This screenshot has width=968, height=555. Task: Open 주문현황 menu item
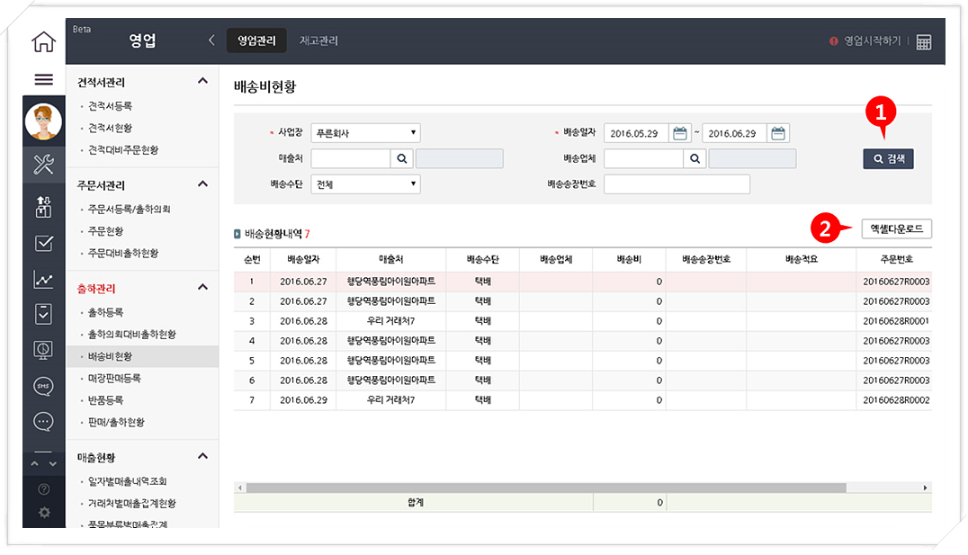click(x=105, y=231)
